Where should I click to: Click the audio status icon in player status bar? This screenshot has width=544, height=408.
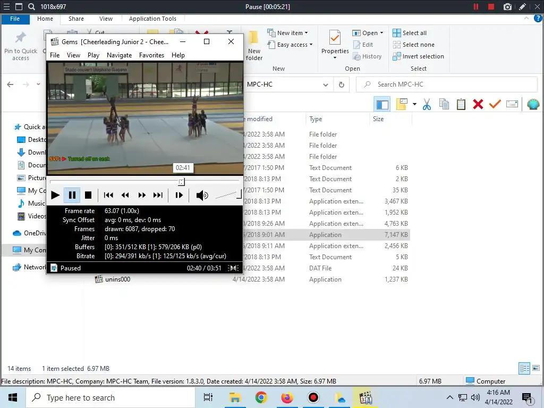click(234, 268)
